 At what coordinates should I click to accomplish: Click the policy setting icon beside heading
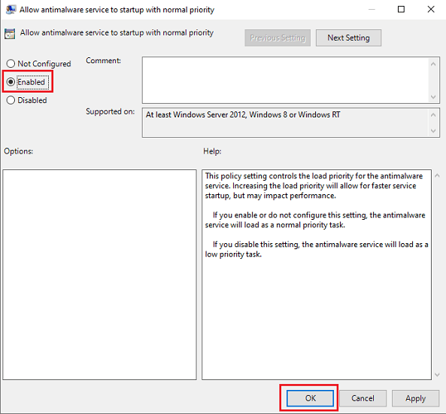[x=10, y=34]
